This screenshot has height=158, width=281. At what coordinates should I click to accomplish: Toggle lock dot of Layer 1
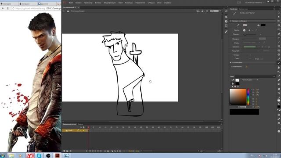pos(83,131)
